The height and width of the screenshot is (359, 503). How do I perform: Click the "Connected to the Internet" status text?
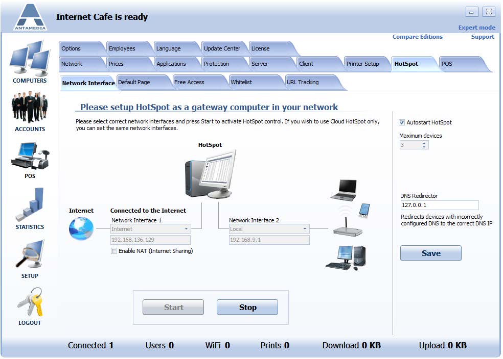pos(148,211)
